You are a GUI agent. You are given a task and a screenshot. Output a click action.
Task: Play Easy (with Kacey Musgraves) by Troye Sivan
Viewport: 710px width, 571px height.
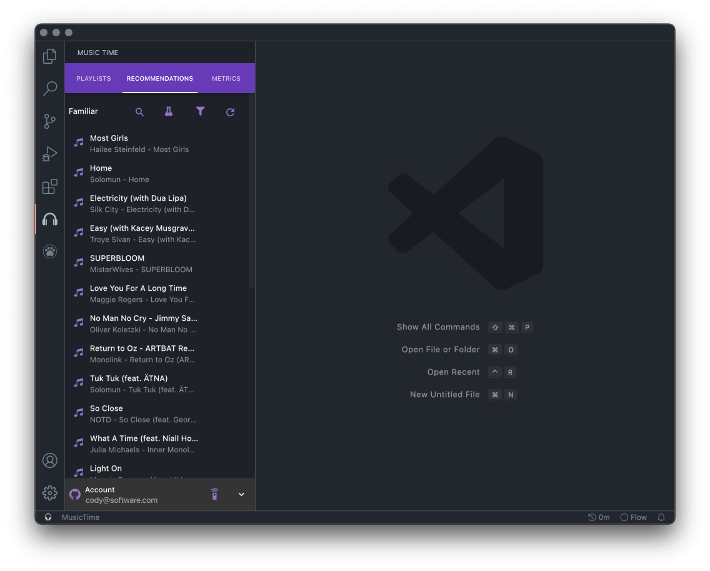(x=157, y=233)
